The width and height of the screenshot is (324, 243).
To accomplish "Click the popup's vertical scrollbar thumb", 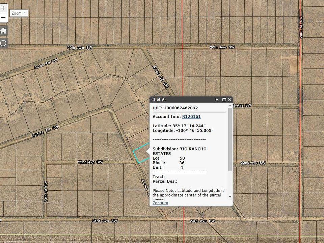I will (x=230, y=138).
